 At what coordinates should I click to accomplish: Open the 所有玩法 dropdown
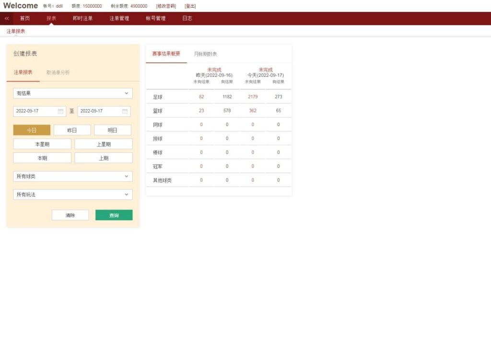pos(73,194)
